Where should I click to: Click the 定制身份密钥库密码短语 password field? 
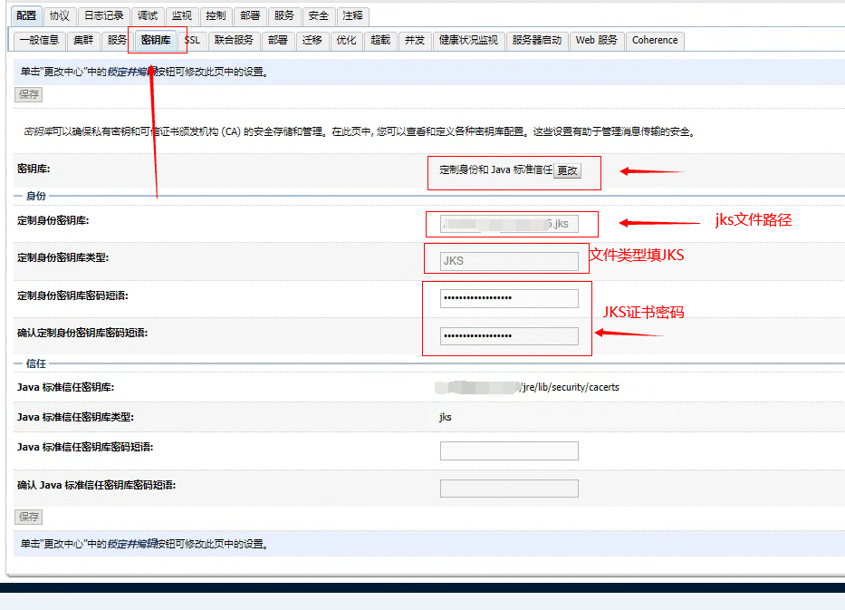509,298
